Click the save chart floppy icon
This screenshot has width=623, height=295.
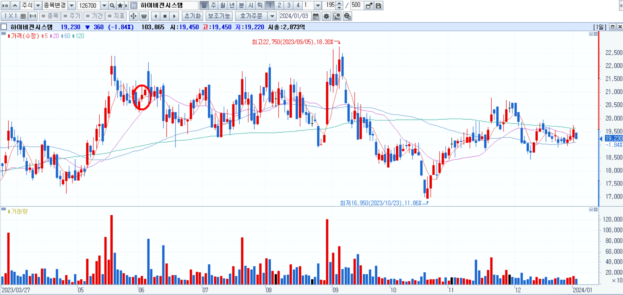[378, 6]
